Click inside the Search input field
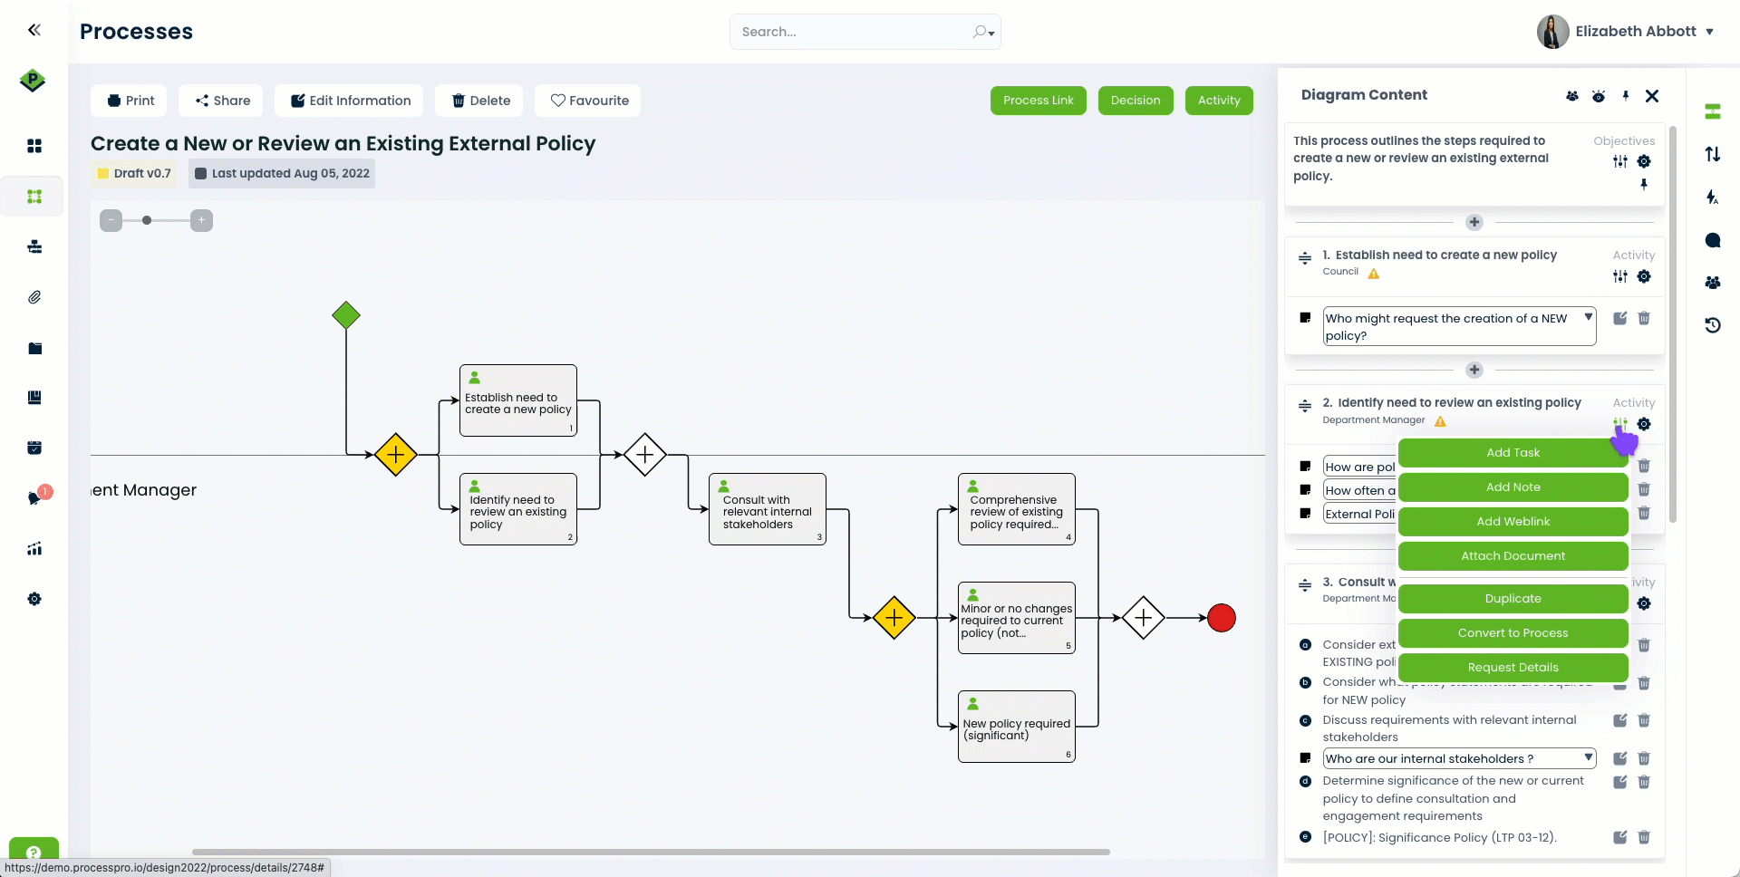Screen dimensions: 1740x877 coord(852,32)
